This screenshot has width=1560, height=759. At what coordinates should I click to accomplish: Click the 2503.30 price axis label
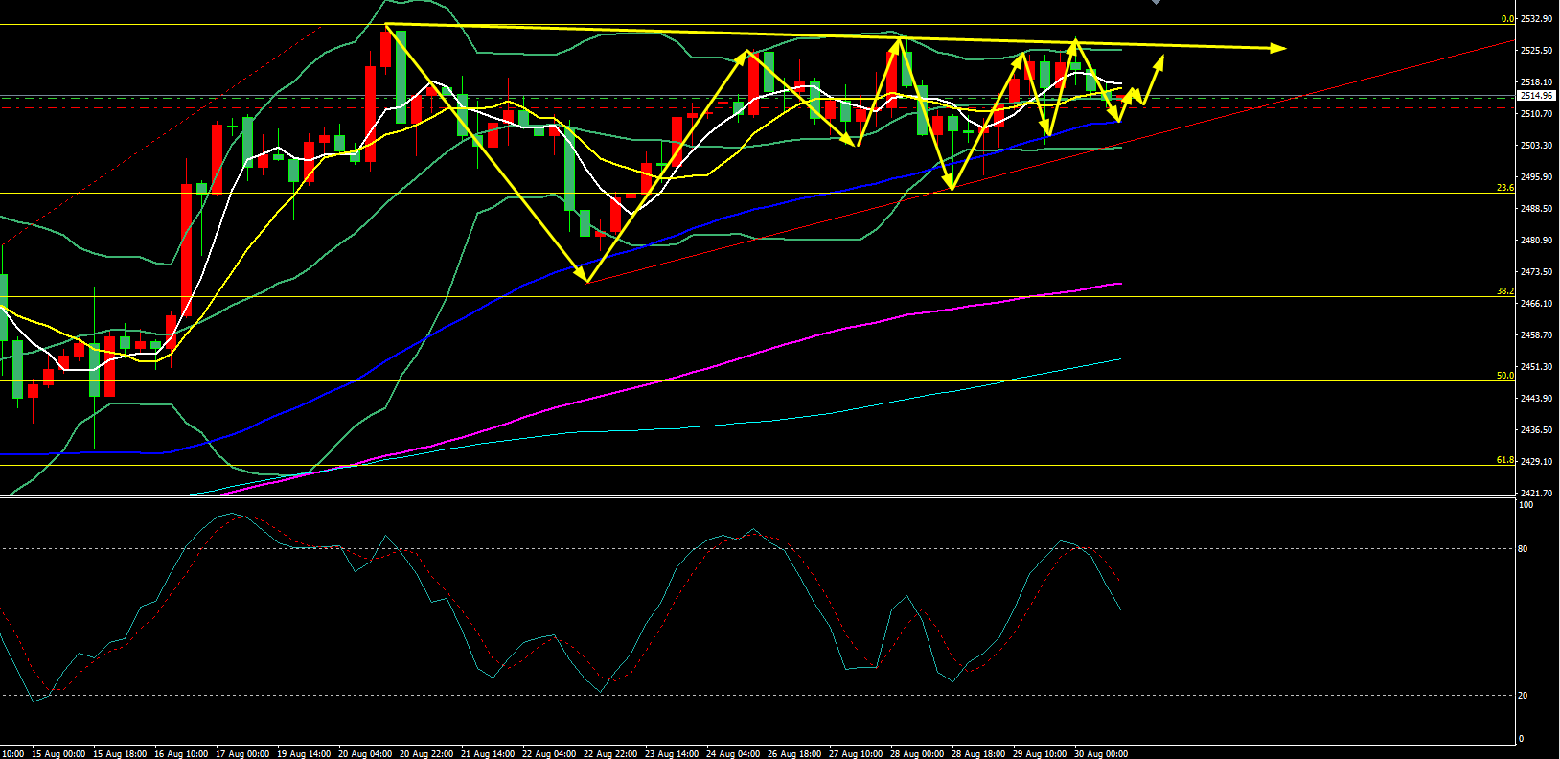1536,146
